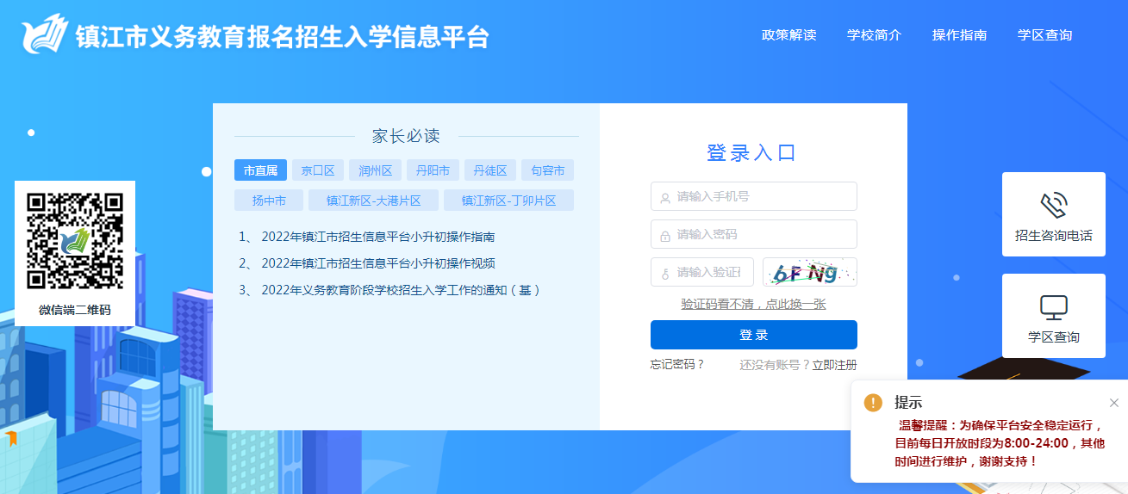Screen dimensions: 1128x494
Task: Open 学校简介 in the top navigation
Action: pos(874,35)
